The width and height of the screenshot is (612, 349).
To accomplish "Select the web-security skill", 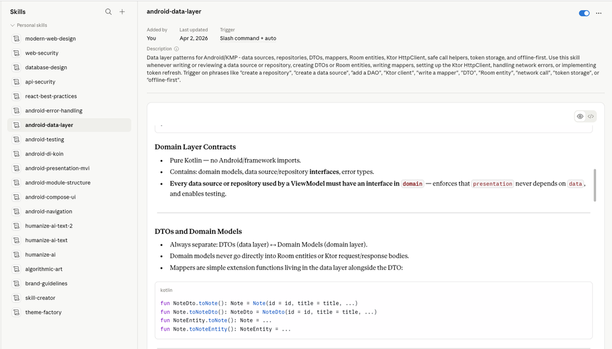I will tap(41, 53).
